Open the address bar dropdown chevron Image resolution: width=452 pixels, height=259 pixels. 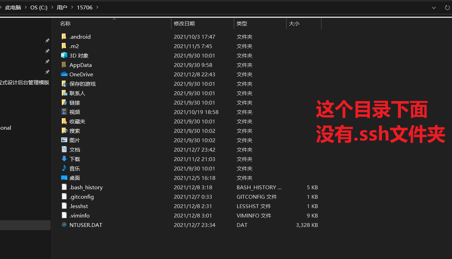click(x=434, y=7)
